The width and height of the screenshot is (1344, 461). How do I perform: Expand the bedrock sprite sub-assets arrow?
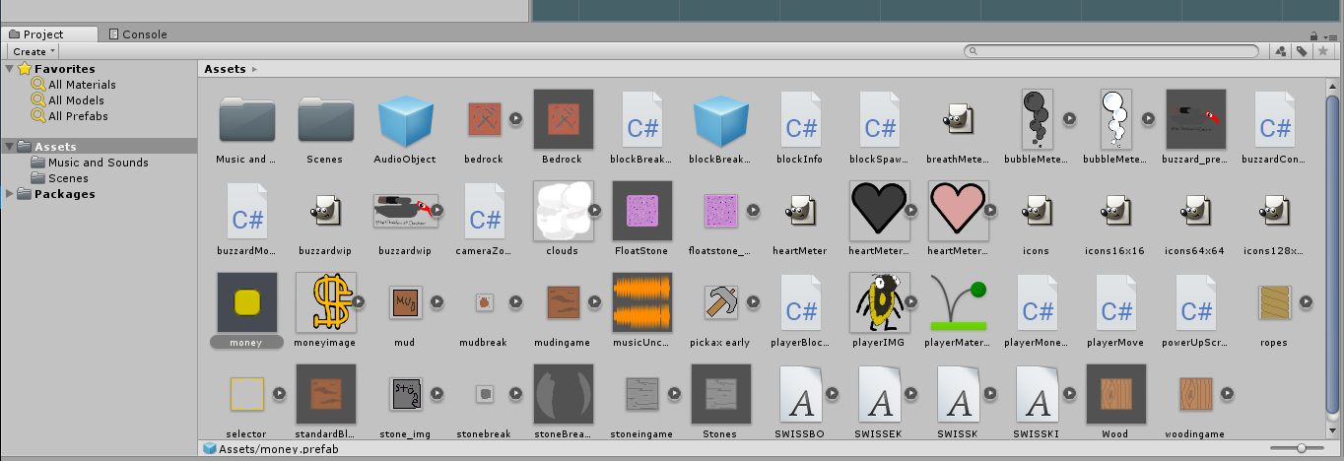pos(516,119)
